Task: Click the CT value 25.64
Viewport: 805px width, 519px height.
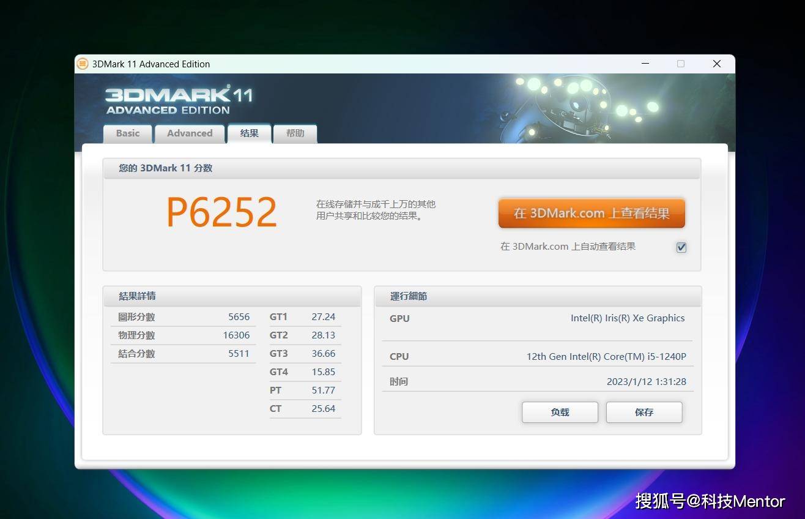Action: click(x=324, y=409)
